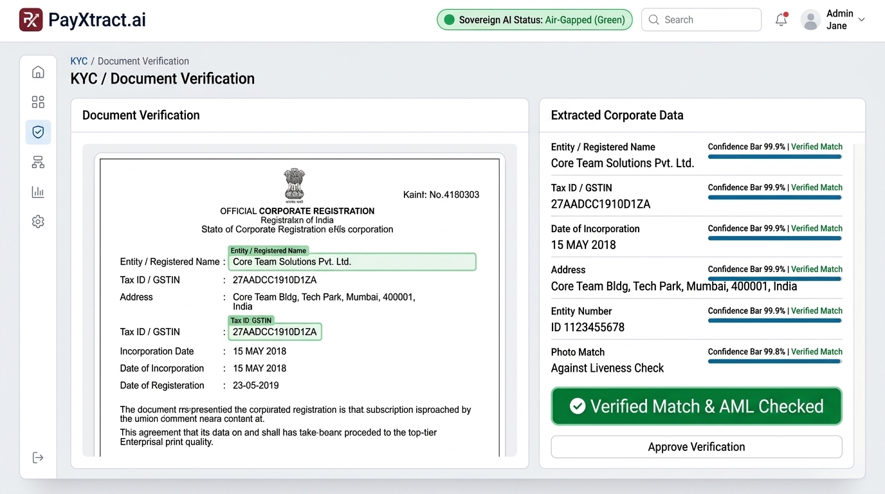Click the magnifier icon in the search box
This screenshot has width=885, height=494.
(654, 20)
